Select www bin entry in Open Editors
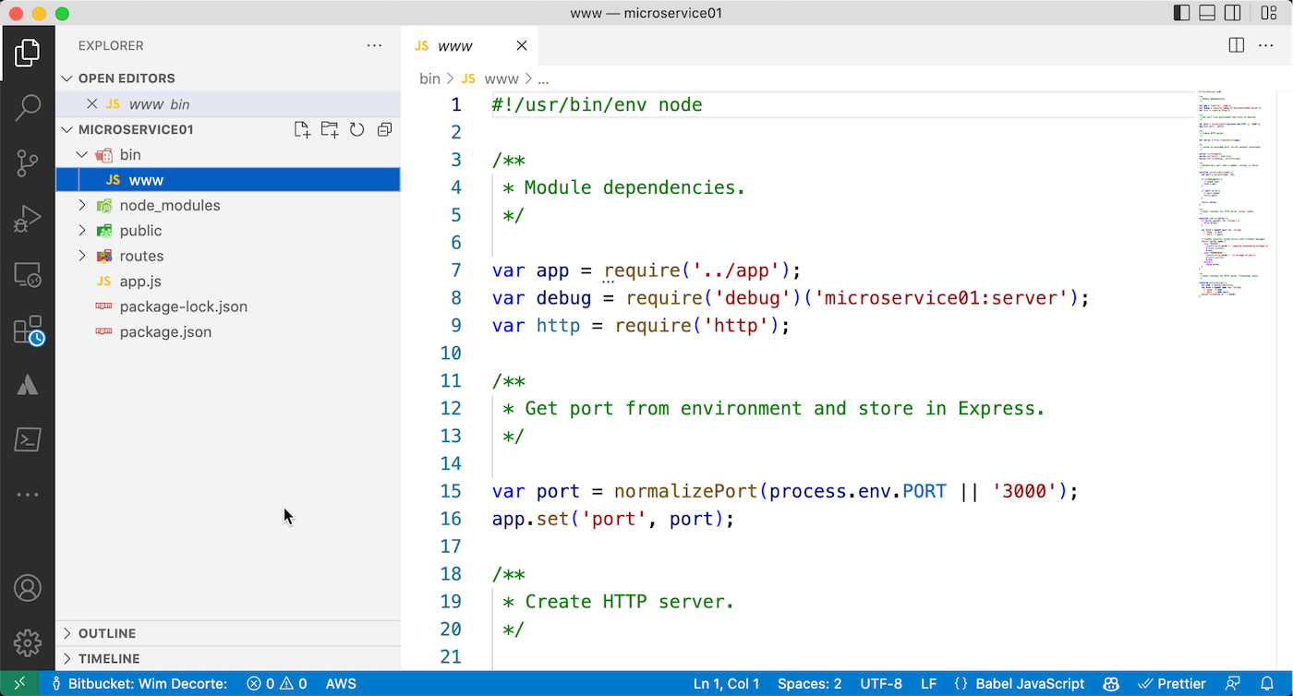The height and width of the screenshot is (696, 1293). (228, 104)
